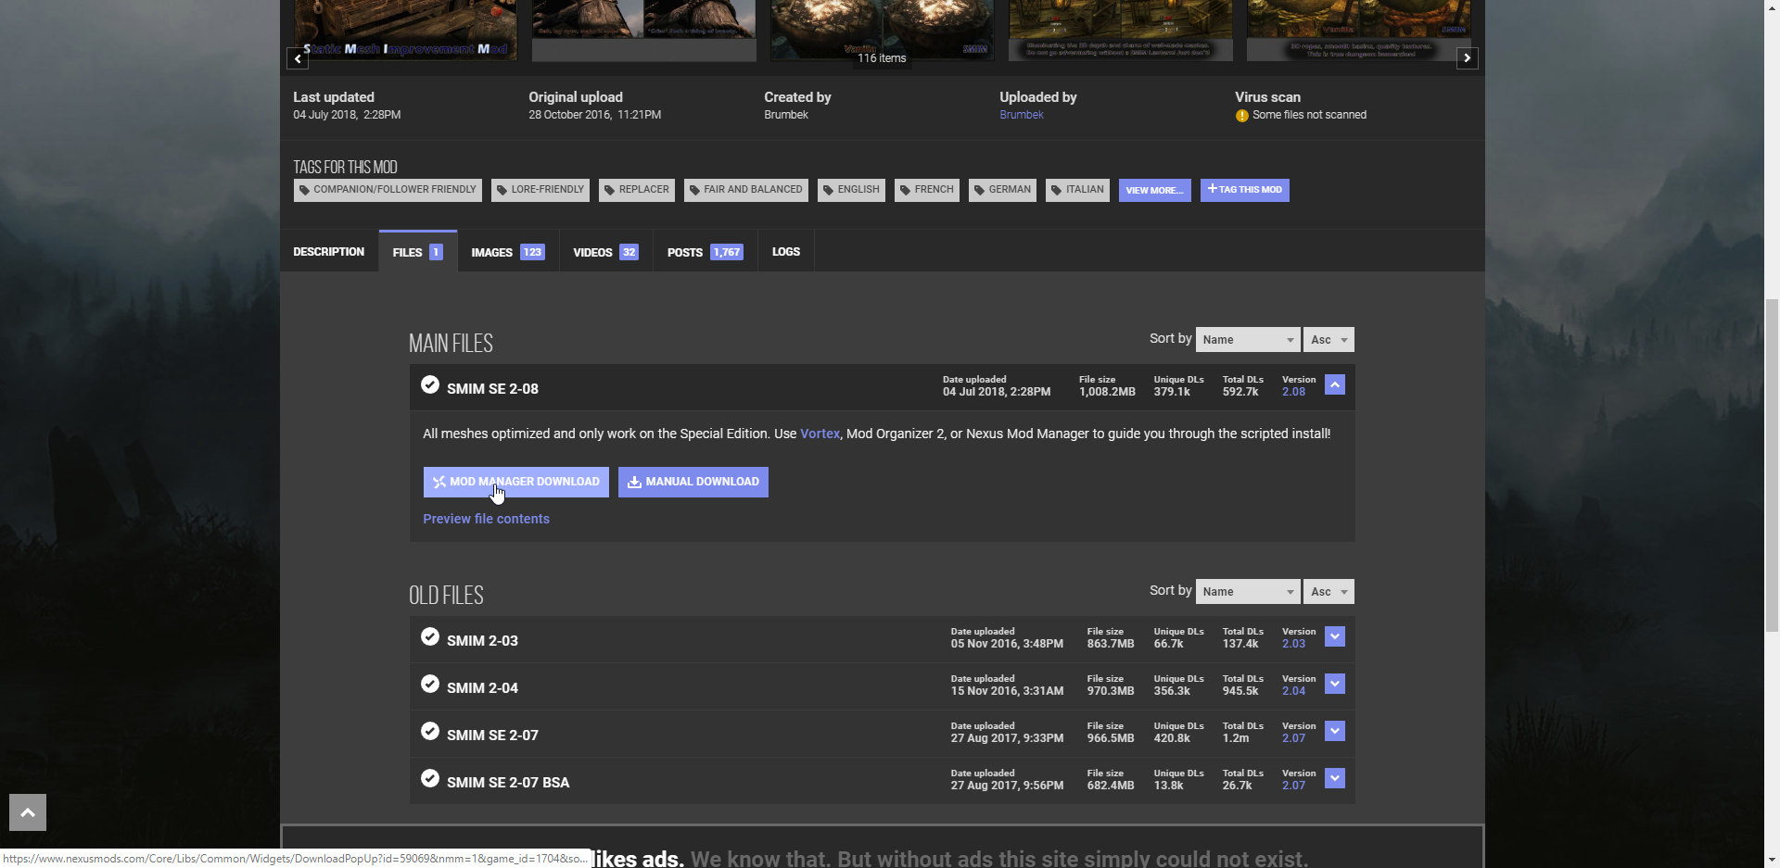Click the right carousel arrow above file details
Screen dimensions: 1780x868
click(1467, 58)
